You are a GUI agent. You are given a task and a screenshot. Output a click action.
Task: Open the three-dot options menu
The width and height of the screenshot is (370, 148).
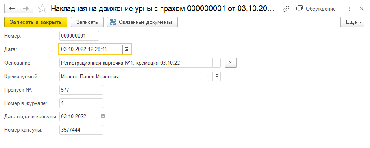click(x=350, y=9)
